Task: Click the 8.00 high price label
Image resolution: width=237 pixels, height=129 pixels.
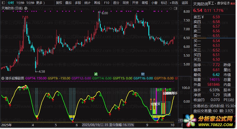Action: point(105,13)
